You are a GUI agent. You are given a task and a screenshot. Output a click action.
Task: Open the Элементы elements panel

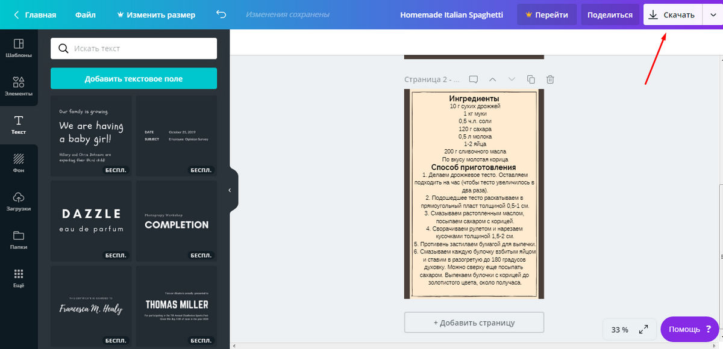[x=18, y=86]
